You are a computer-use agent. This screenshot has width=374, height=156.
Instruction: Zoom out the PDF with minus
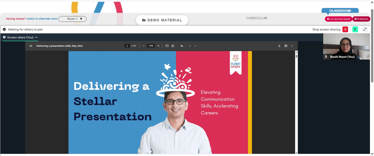[x=143, y=46]
